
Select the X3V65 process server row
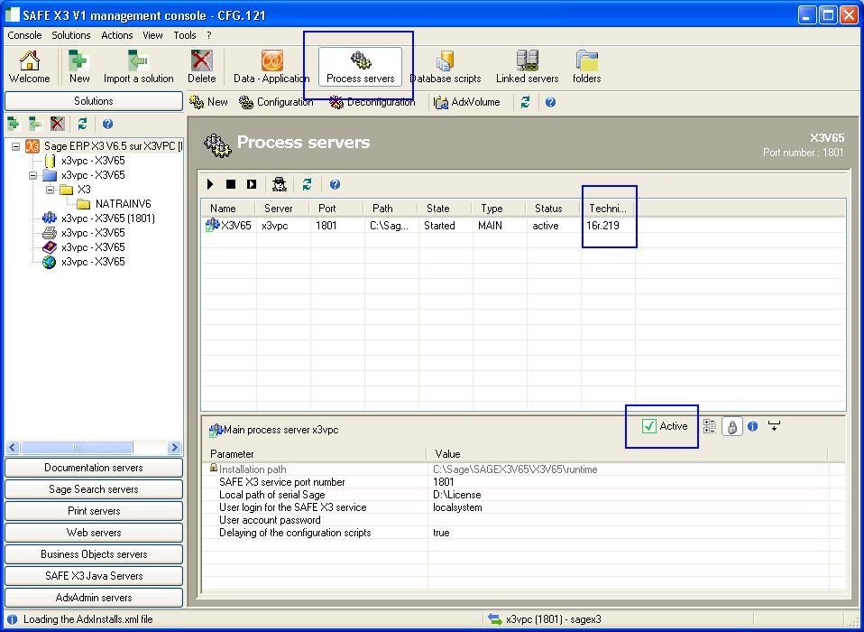[523, 226]
